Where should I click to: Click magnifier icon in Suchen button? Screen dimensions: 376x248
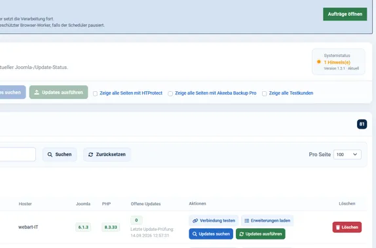pyautogui.click(x=50, y=155)
